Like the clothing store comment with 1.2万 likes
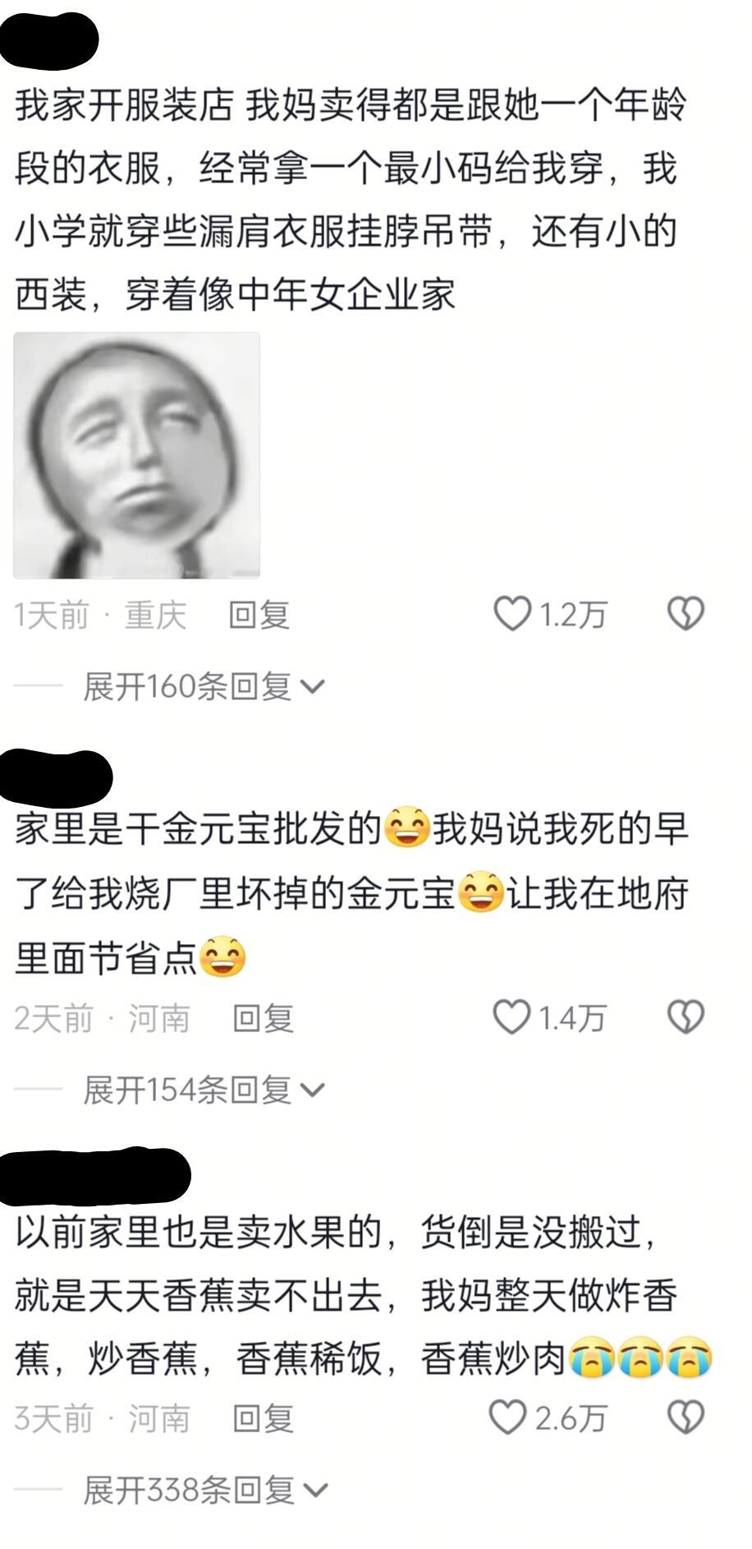The width and height of the screenshot is (752, 1549). tap(512, 614)
